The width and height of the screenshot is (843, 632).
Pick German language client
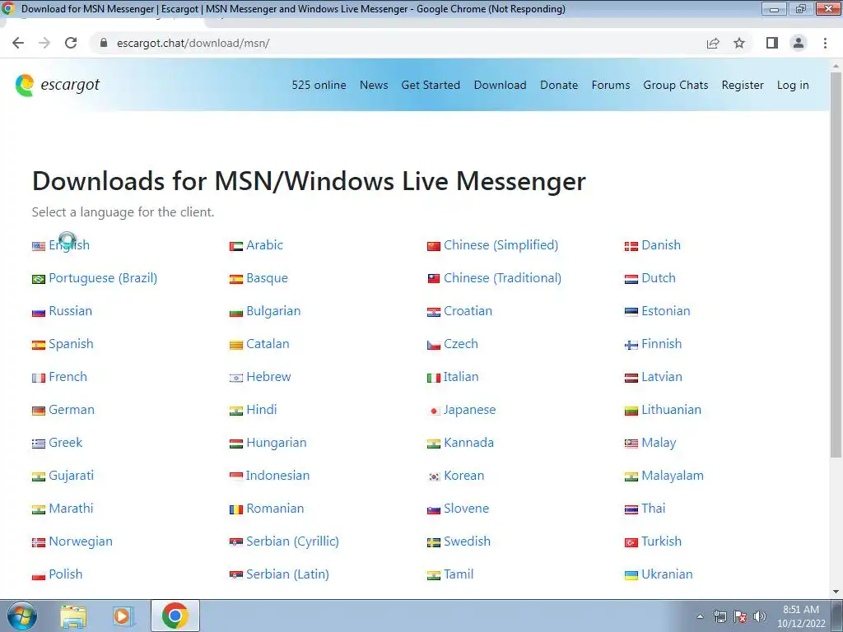(72, 410)
